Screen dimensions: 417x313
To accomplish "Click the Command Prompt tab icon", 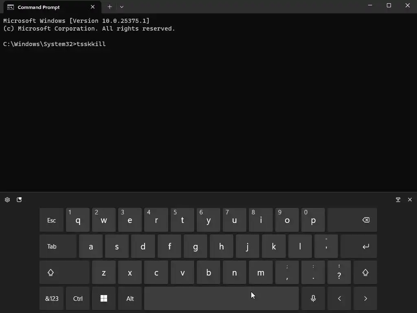I will [x=10, y=7].
